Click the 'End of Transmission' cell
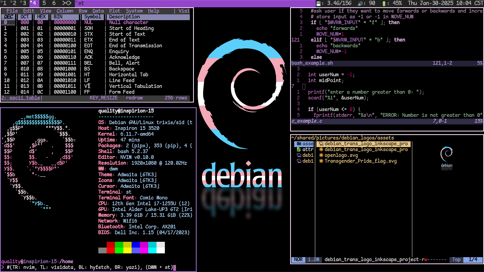484x272 pixels. 135,46
